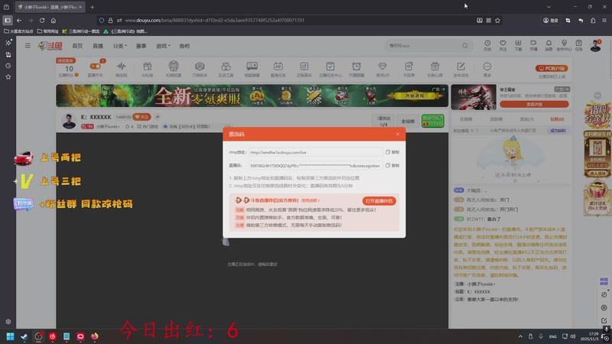
Task: Open Steam from the taskbar
Action: point(24,336)
